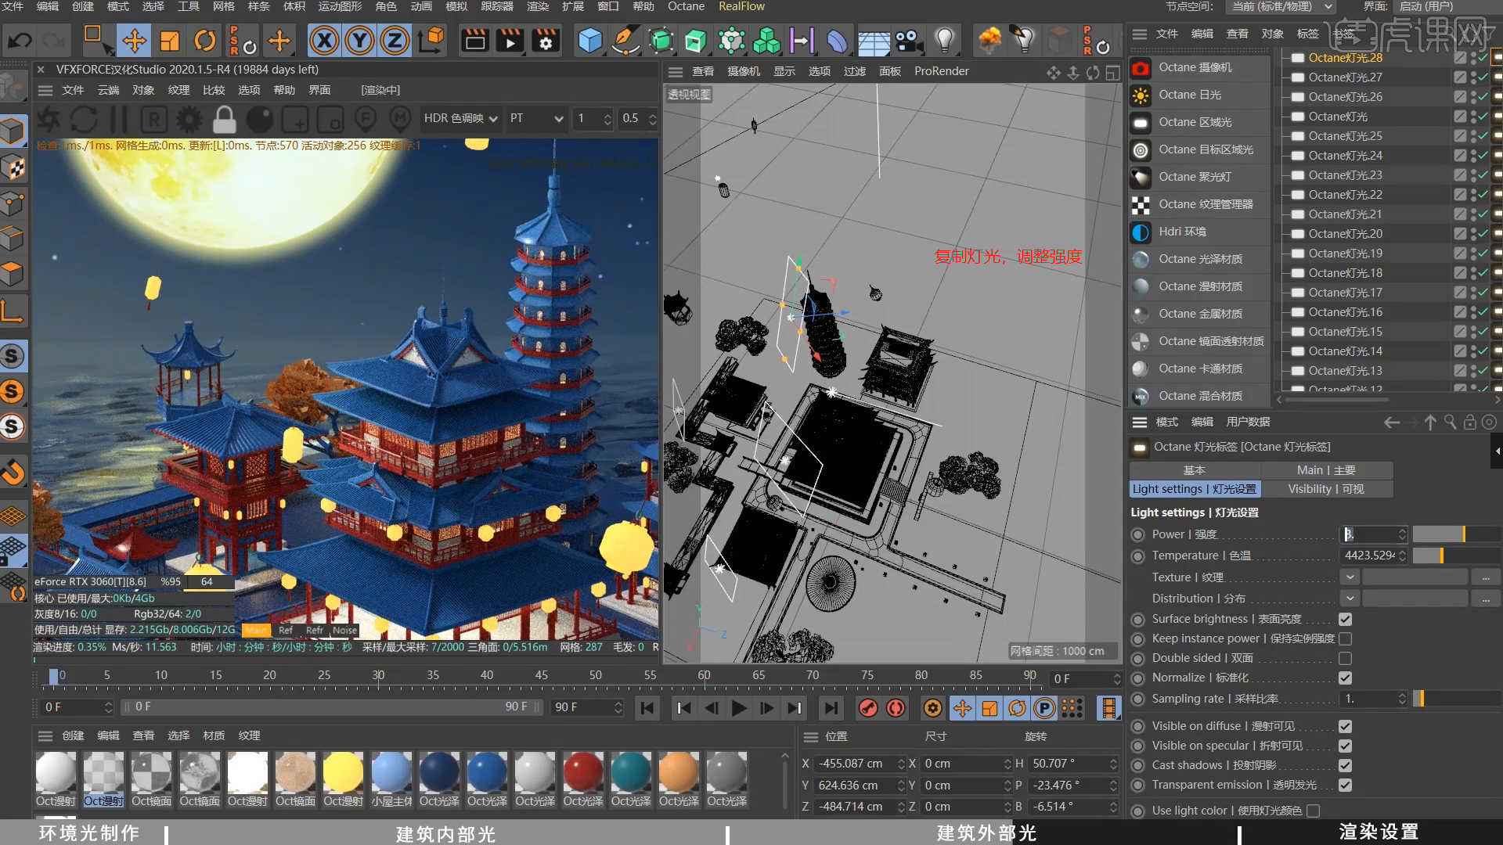Uncheck Visible on diffuse option

(x=1345, y=725)
